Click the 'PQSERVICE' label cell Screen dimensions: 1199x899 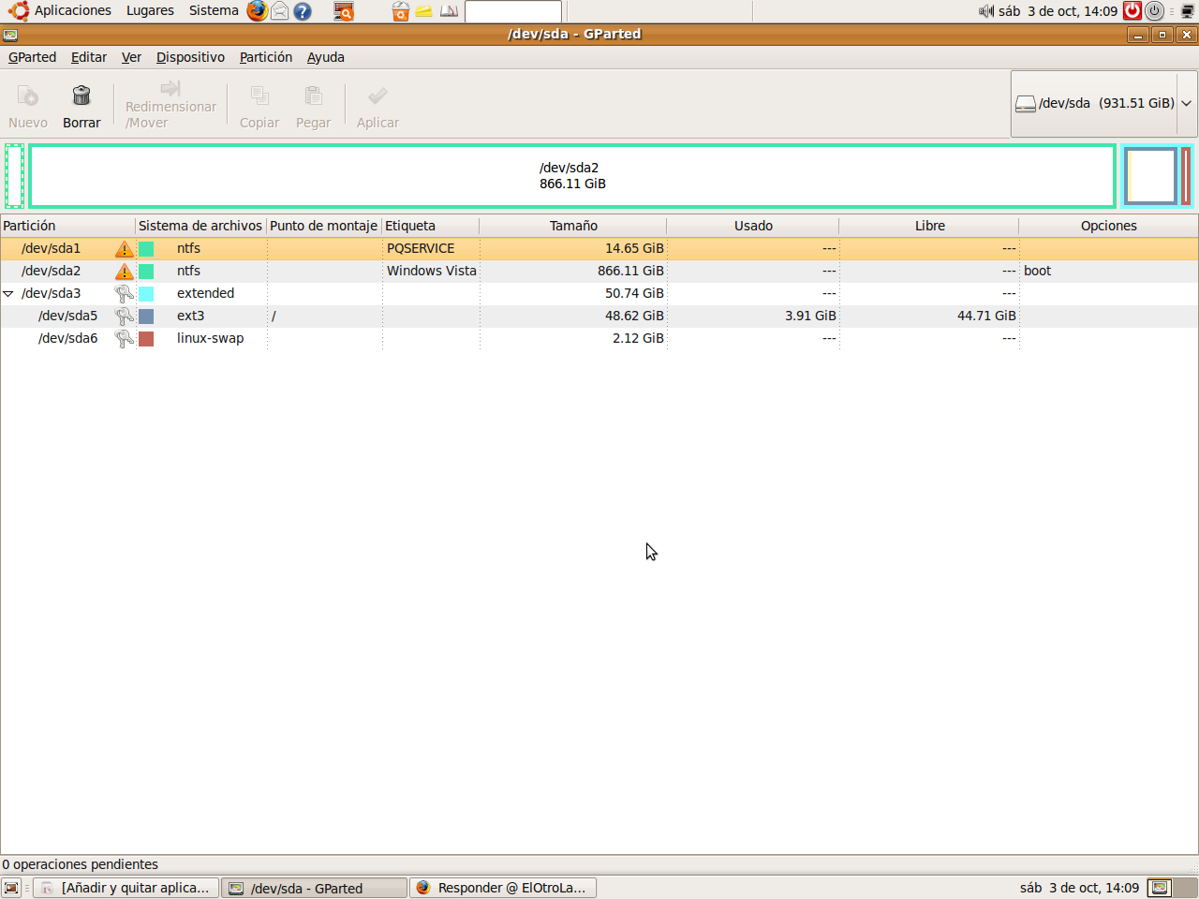421,248
